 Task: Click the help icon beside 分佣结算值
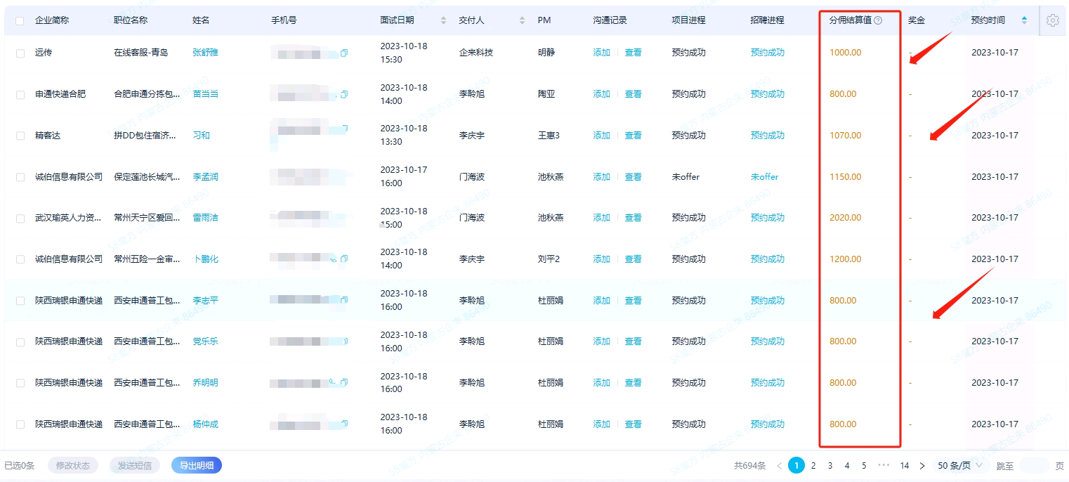click(x=878, y=20)
